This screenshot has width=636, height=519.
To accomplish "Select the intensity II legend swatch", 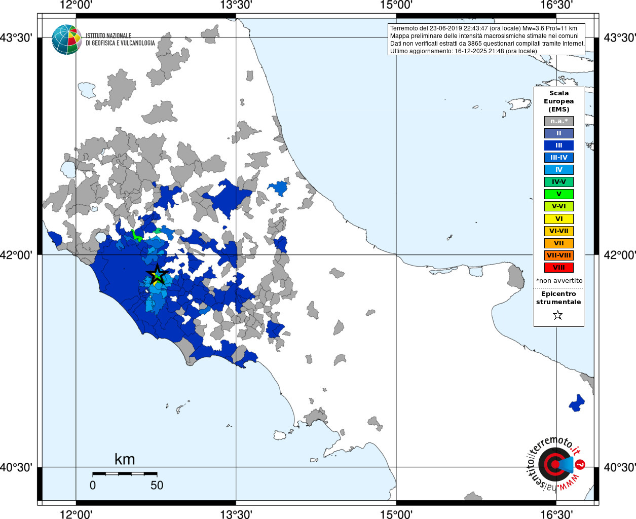I will point(559,133).
